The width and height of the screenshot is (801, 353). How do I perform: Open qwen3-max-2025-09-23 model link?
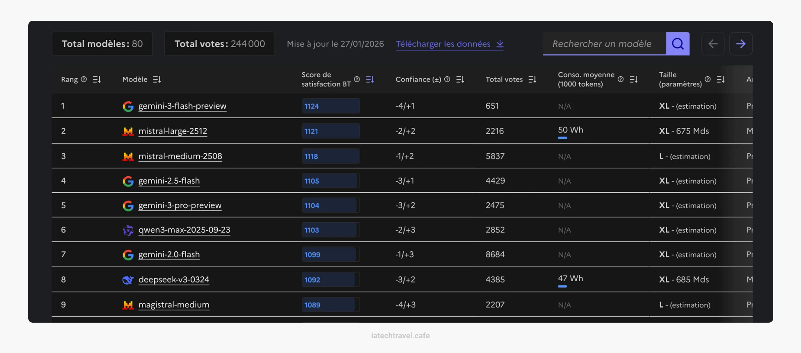pos(184,230)
